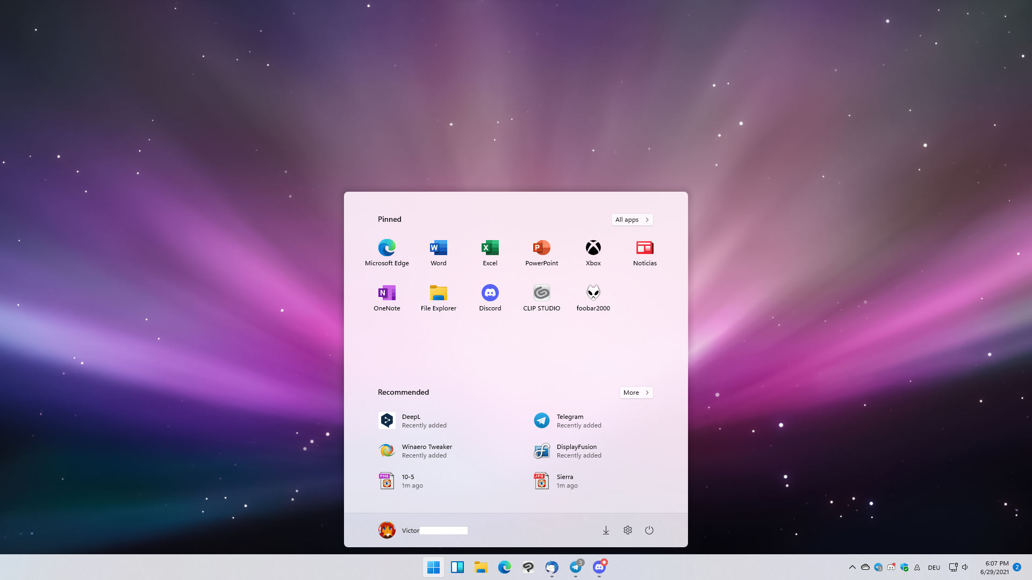
Task: Click Downloads button in Start menu
Action: point(606,530)
